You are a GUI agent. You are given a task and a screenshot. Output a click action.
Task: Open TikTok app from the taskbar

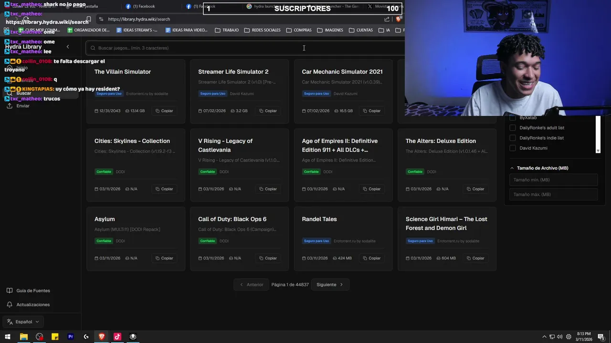(117, 336)
